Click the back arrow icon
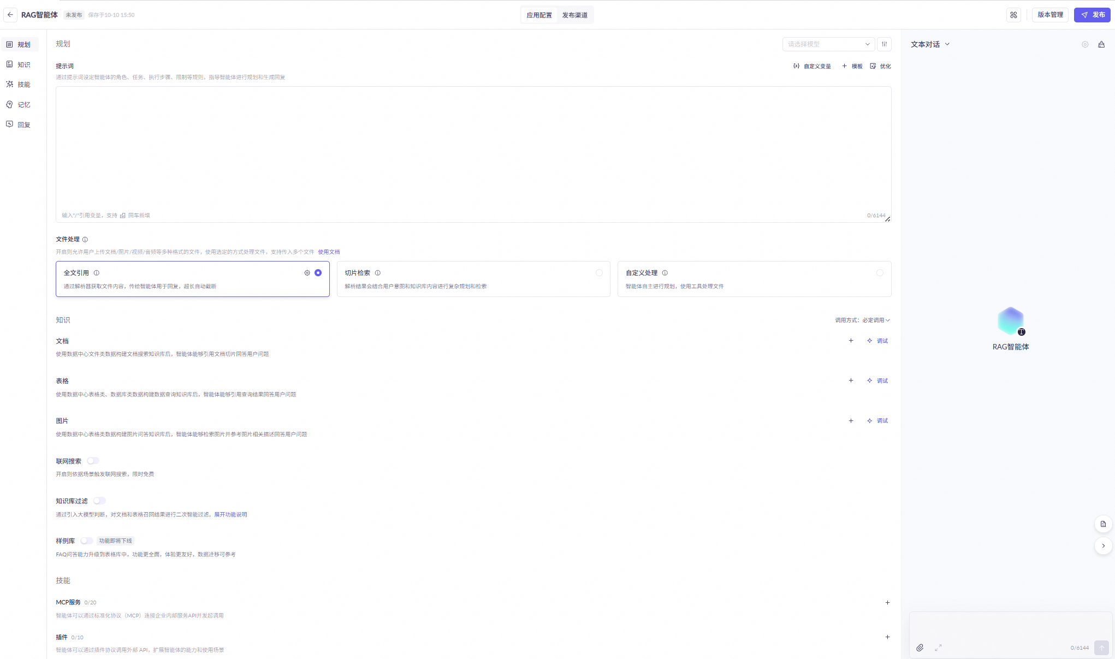The image size is (1115, 659). point(10,15)
